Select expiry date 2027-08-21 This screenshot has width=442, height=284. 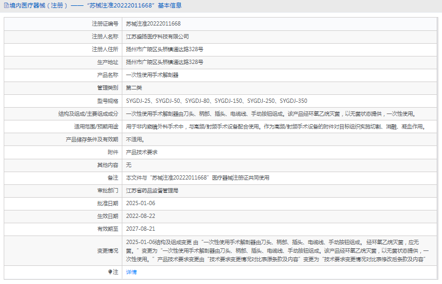pyautogui.click(x=140, y=229)
